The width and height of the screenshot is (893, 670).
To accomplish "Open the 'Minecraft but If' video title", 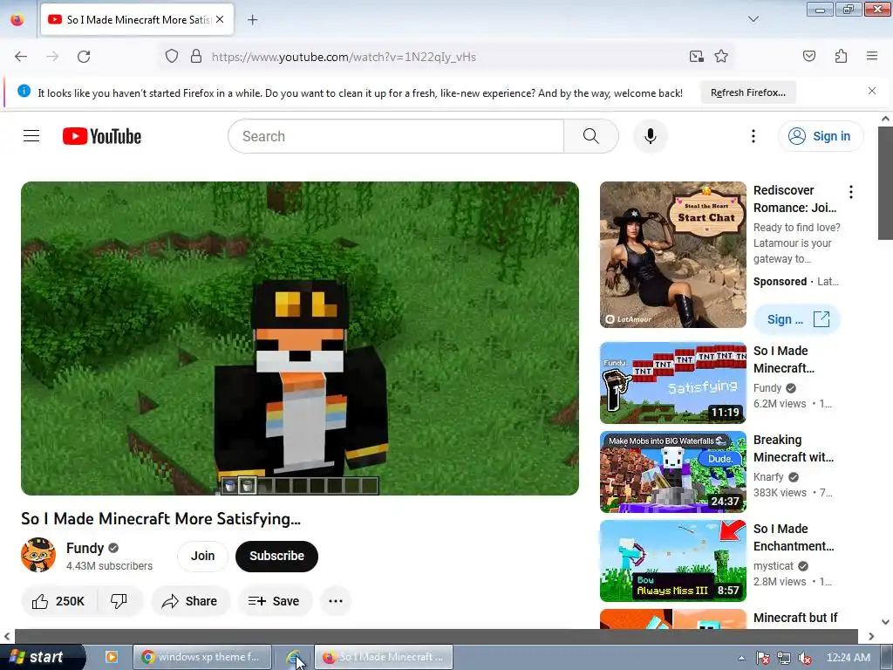I will 795,618.
